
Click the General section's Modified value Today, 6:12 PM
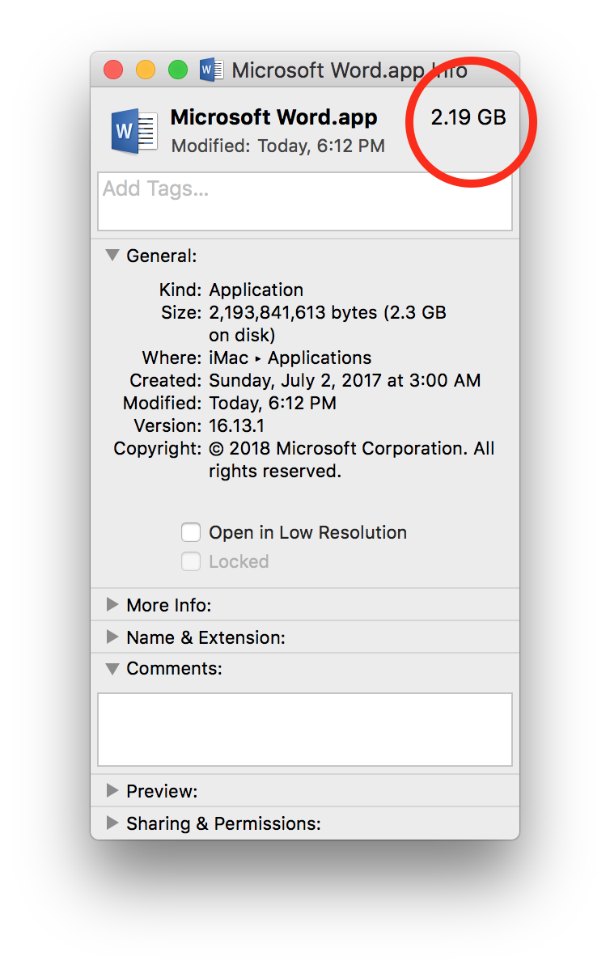[x=273, y=403]
